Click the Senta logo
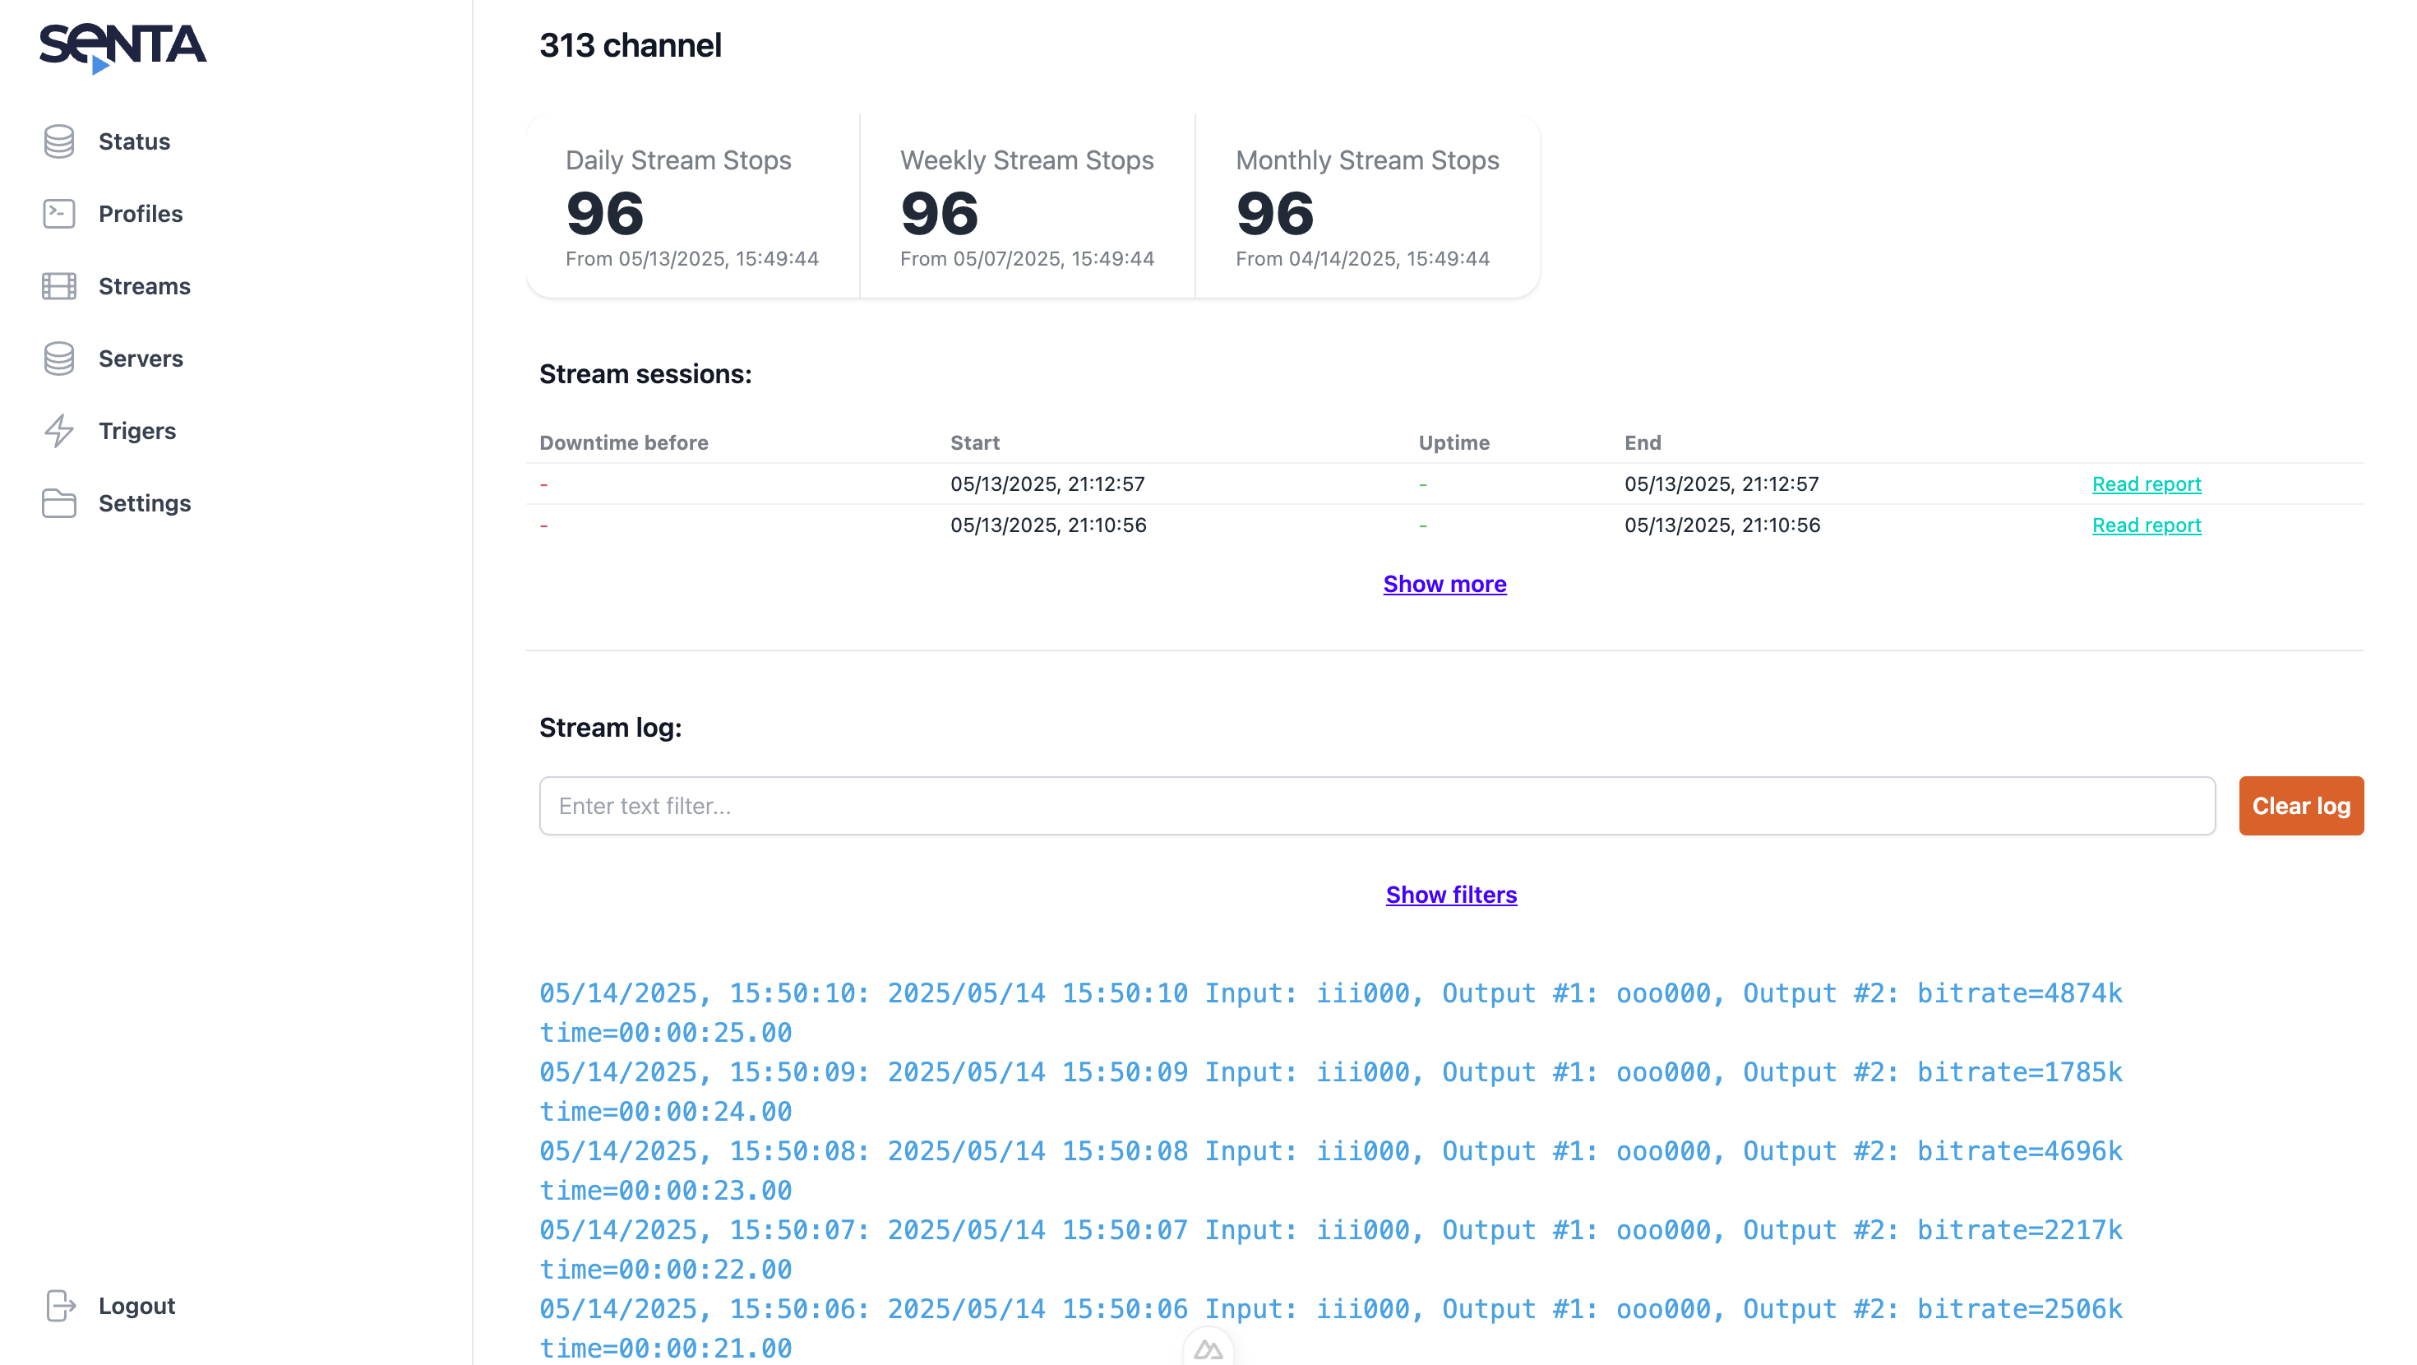Viewport: 2417px width, 1365px height. tap(123, 47)
